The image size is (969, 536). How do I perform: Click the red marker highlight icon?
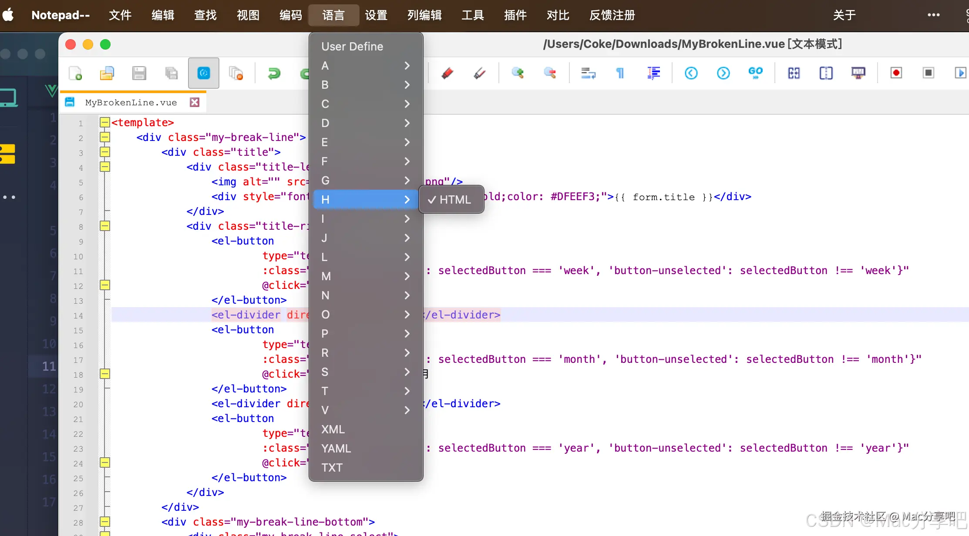click(x=447, y=73)
